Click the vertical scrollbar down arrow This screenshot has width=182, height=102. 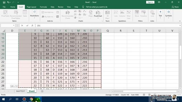tap(181, 88)
